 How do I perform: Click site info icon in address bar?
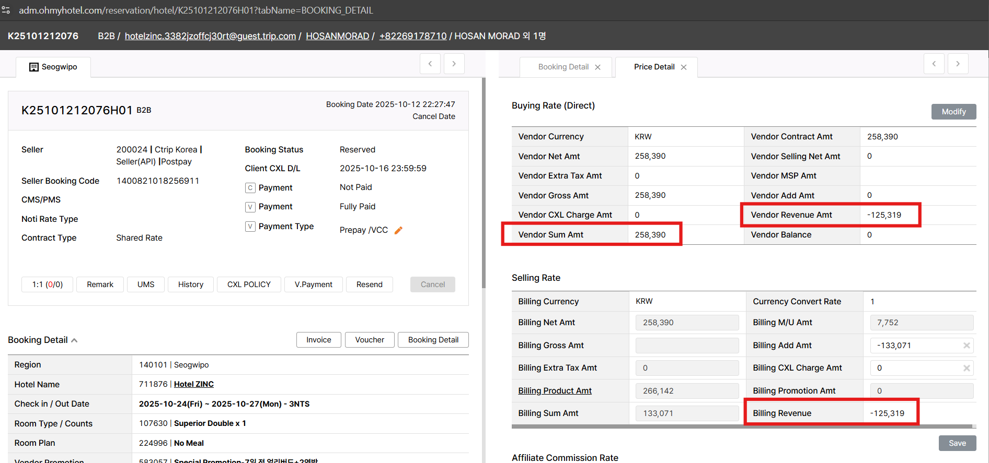pos(6,10)
